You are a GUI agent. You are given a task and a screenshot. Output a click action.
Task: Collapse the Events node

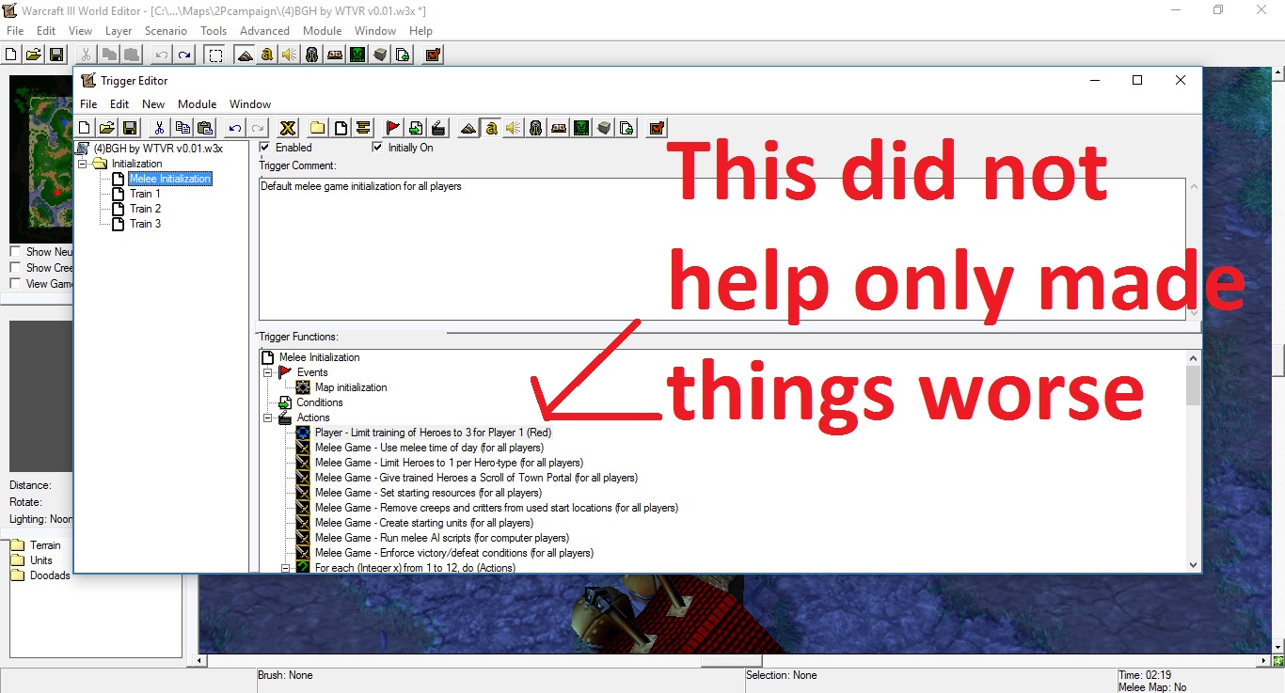(267, 372)
